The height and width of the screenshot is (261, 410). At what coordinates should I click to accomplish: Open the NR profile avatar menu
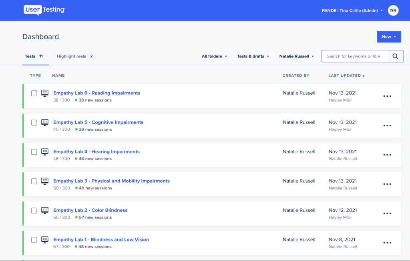point(393,10)
